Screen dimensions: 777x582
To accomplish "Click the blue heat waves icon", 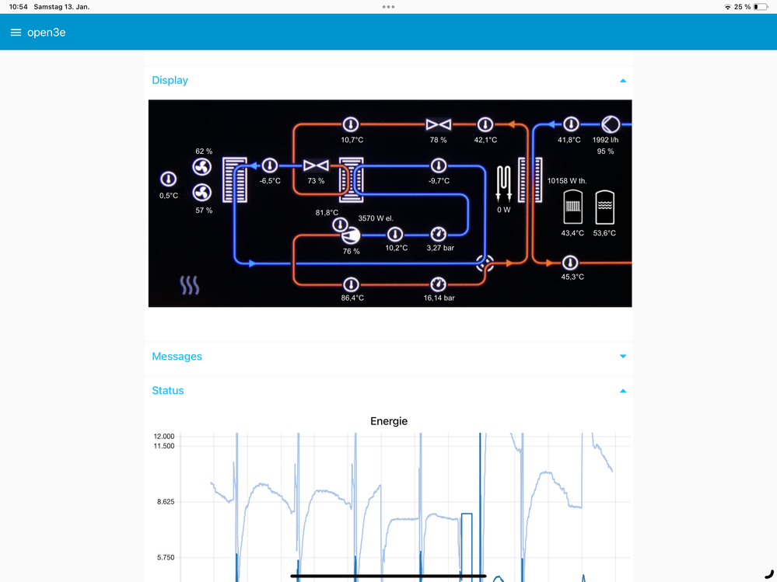I will [190, 285].
